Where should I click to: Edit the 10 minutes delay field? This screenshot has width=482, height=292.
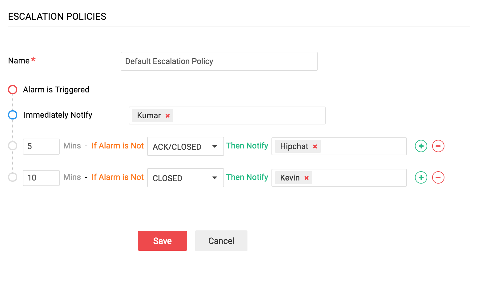coord(41,178)
